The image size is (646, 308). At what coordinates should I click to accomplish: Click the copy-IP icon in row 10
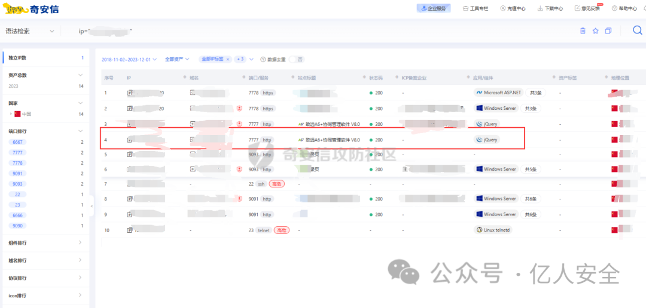click(x=129, y=230)
